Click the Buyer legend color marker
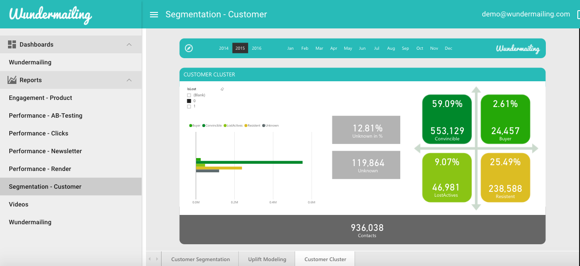Image resolution: width=580 pixels, height=266 pixels. (x=190, y=126)
